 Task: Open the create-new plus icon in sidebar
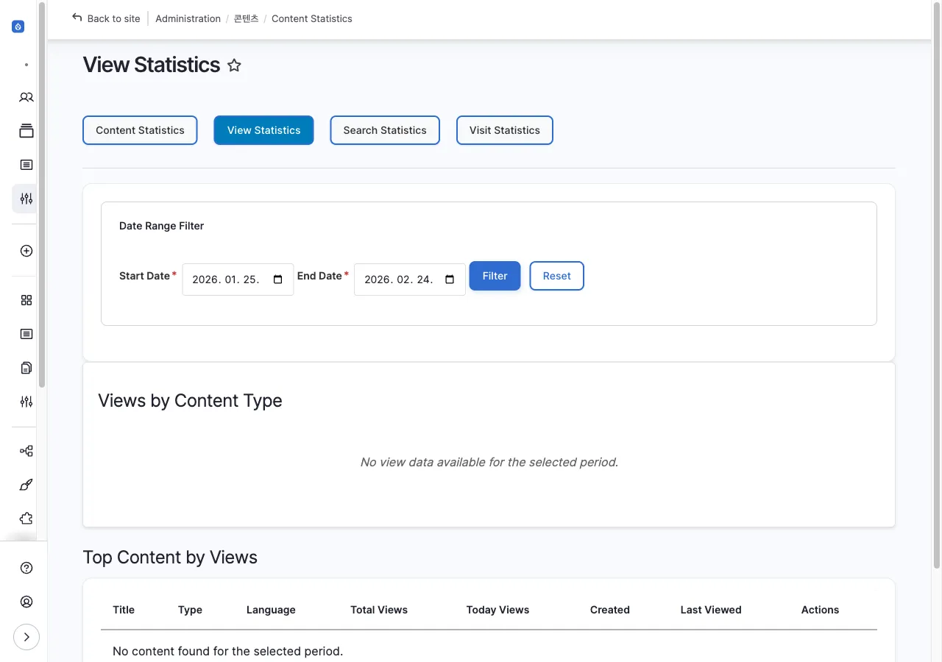26,250
